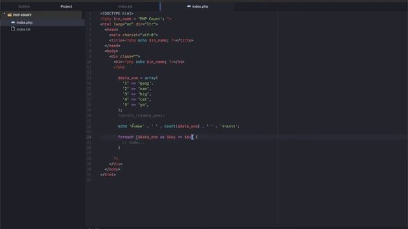Click the foreach keyword on line 24
The image size is (408, 229).
[x=126, y=137]
